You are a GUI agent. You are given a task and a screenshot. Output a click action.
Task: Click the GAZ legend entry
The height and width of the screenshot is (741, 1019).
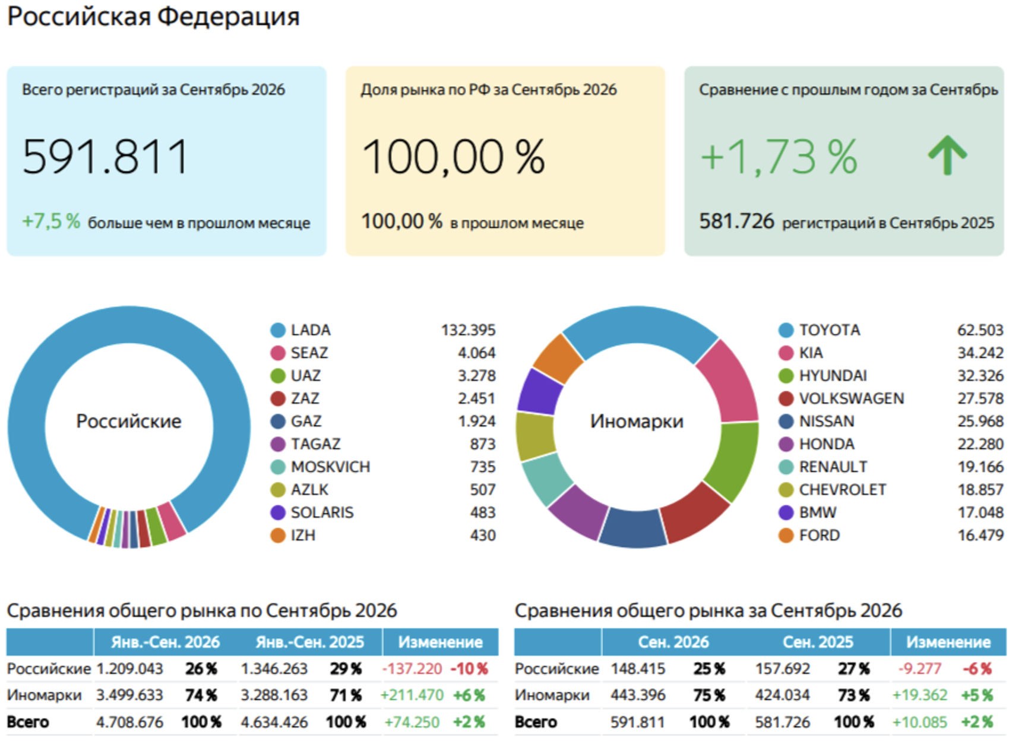[383, 421]
